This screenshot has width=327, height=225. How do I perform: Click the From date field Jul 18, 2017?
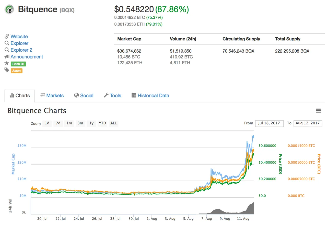click(269, 123)
